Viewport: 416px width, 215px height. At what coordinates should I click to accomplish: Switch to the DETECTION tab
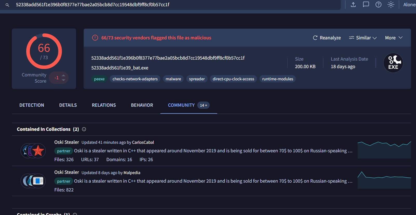coord(32,105)
